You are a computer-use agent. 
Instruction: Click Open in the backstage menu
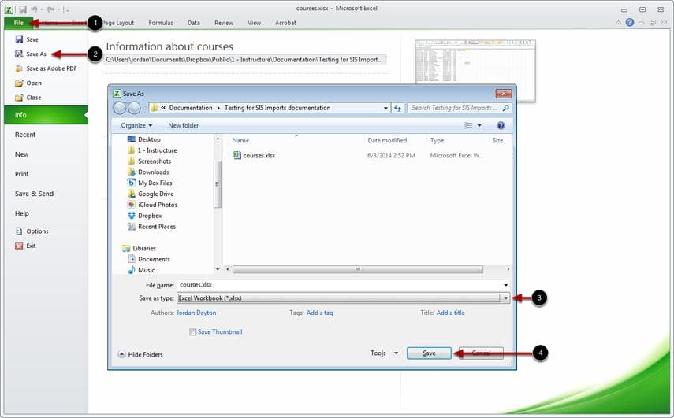(28, 83)
